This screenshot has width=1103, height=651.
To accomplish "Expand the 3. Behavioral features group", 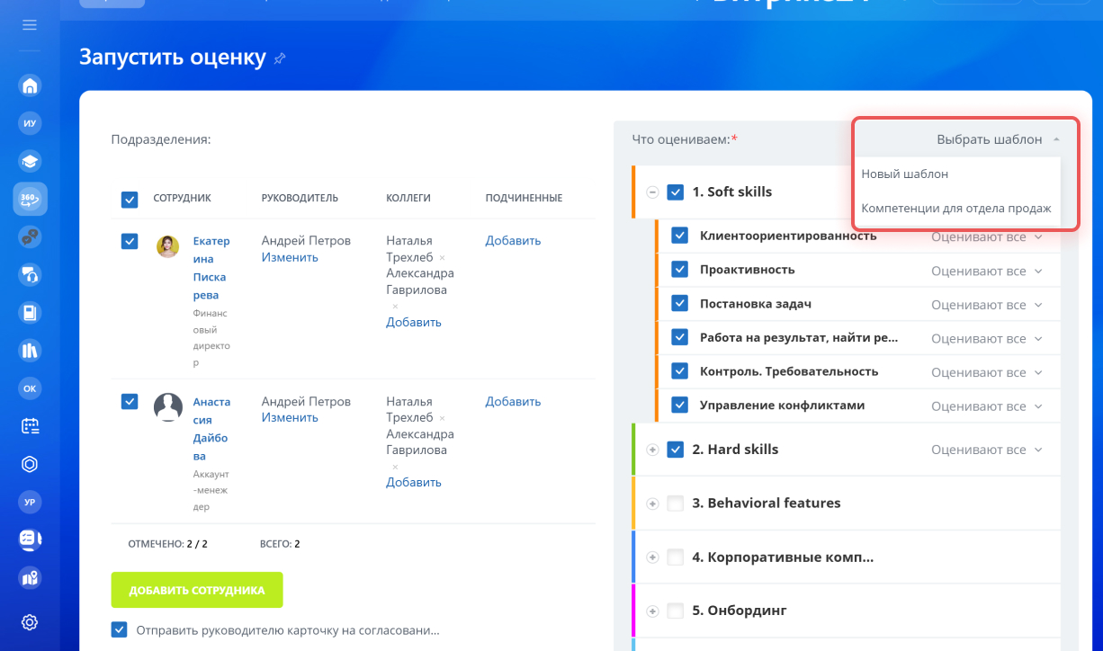I will (x=652, y=504).
